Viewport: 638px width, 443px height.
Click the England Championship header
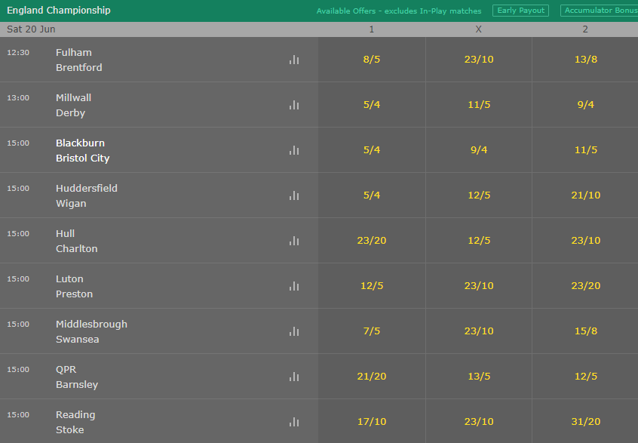tap(59, 10)
